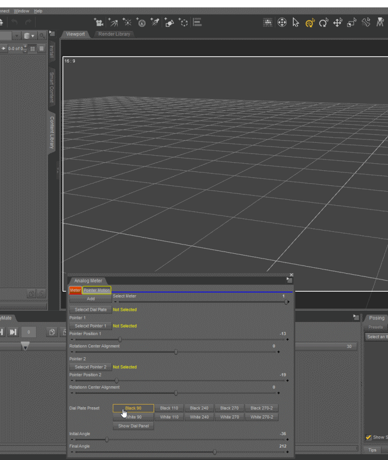Screen dimensions: 388x460
Task: Click the round dial-shaped create-light icon
Action: (x=141, y=22)
